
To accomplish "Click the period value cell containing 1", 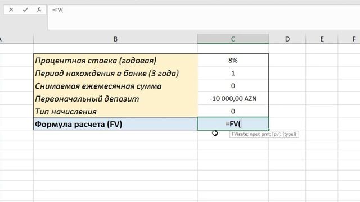I will pyautogui.click(x=233, y=73).
